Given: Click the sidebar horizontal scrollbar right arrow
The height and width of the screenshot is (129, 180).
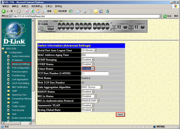Looking at the screenshot, I should click(x=30, y=123).
